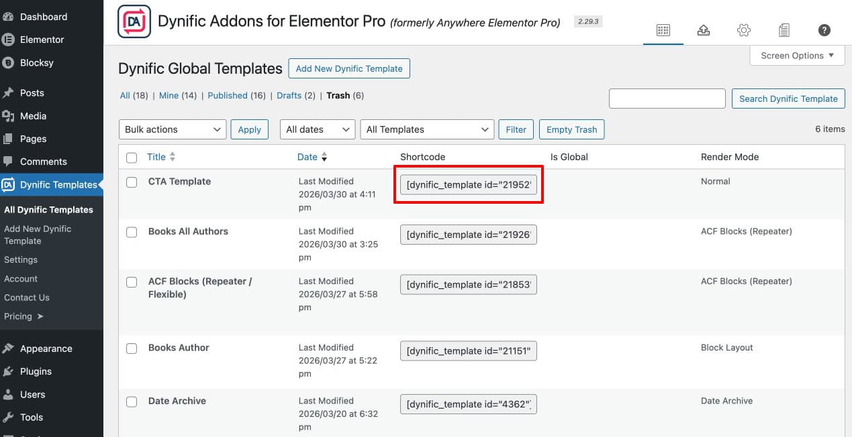Select the shortcode field with id 21151
852x437 pixels.
point(469,351)
